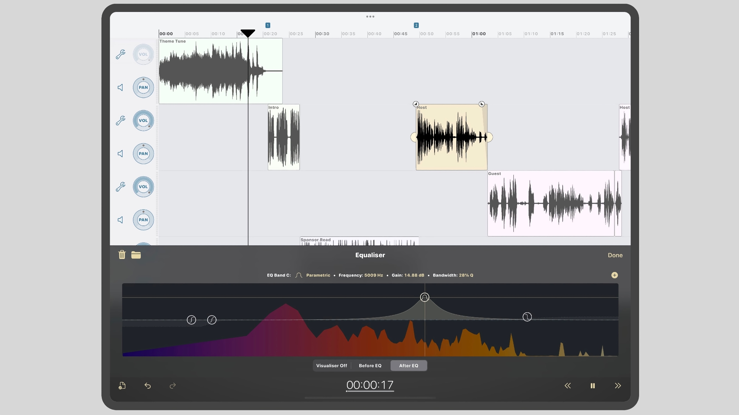Jump to timeline marker 2

416,25
